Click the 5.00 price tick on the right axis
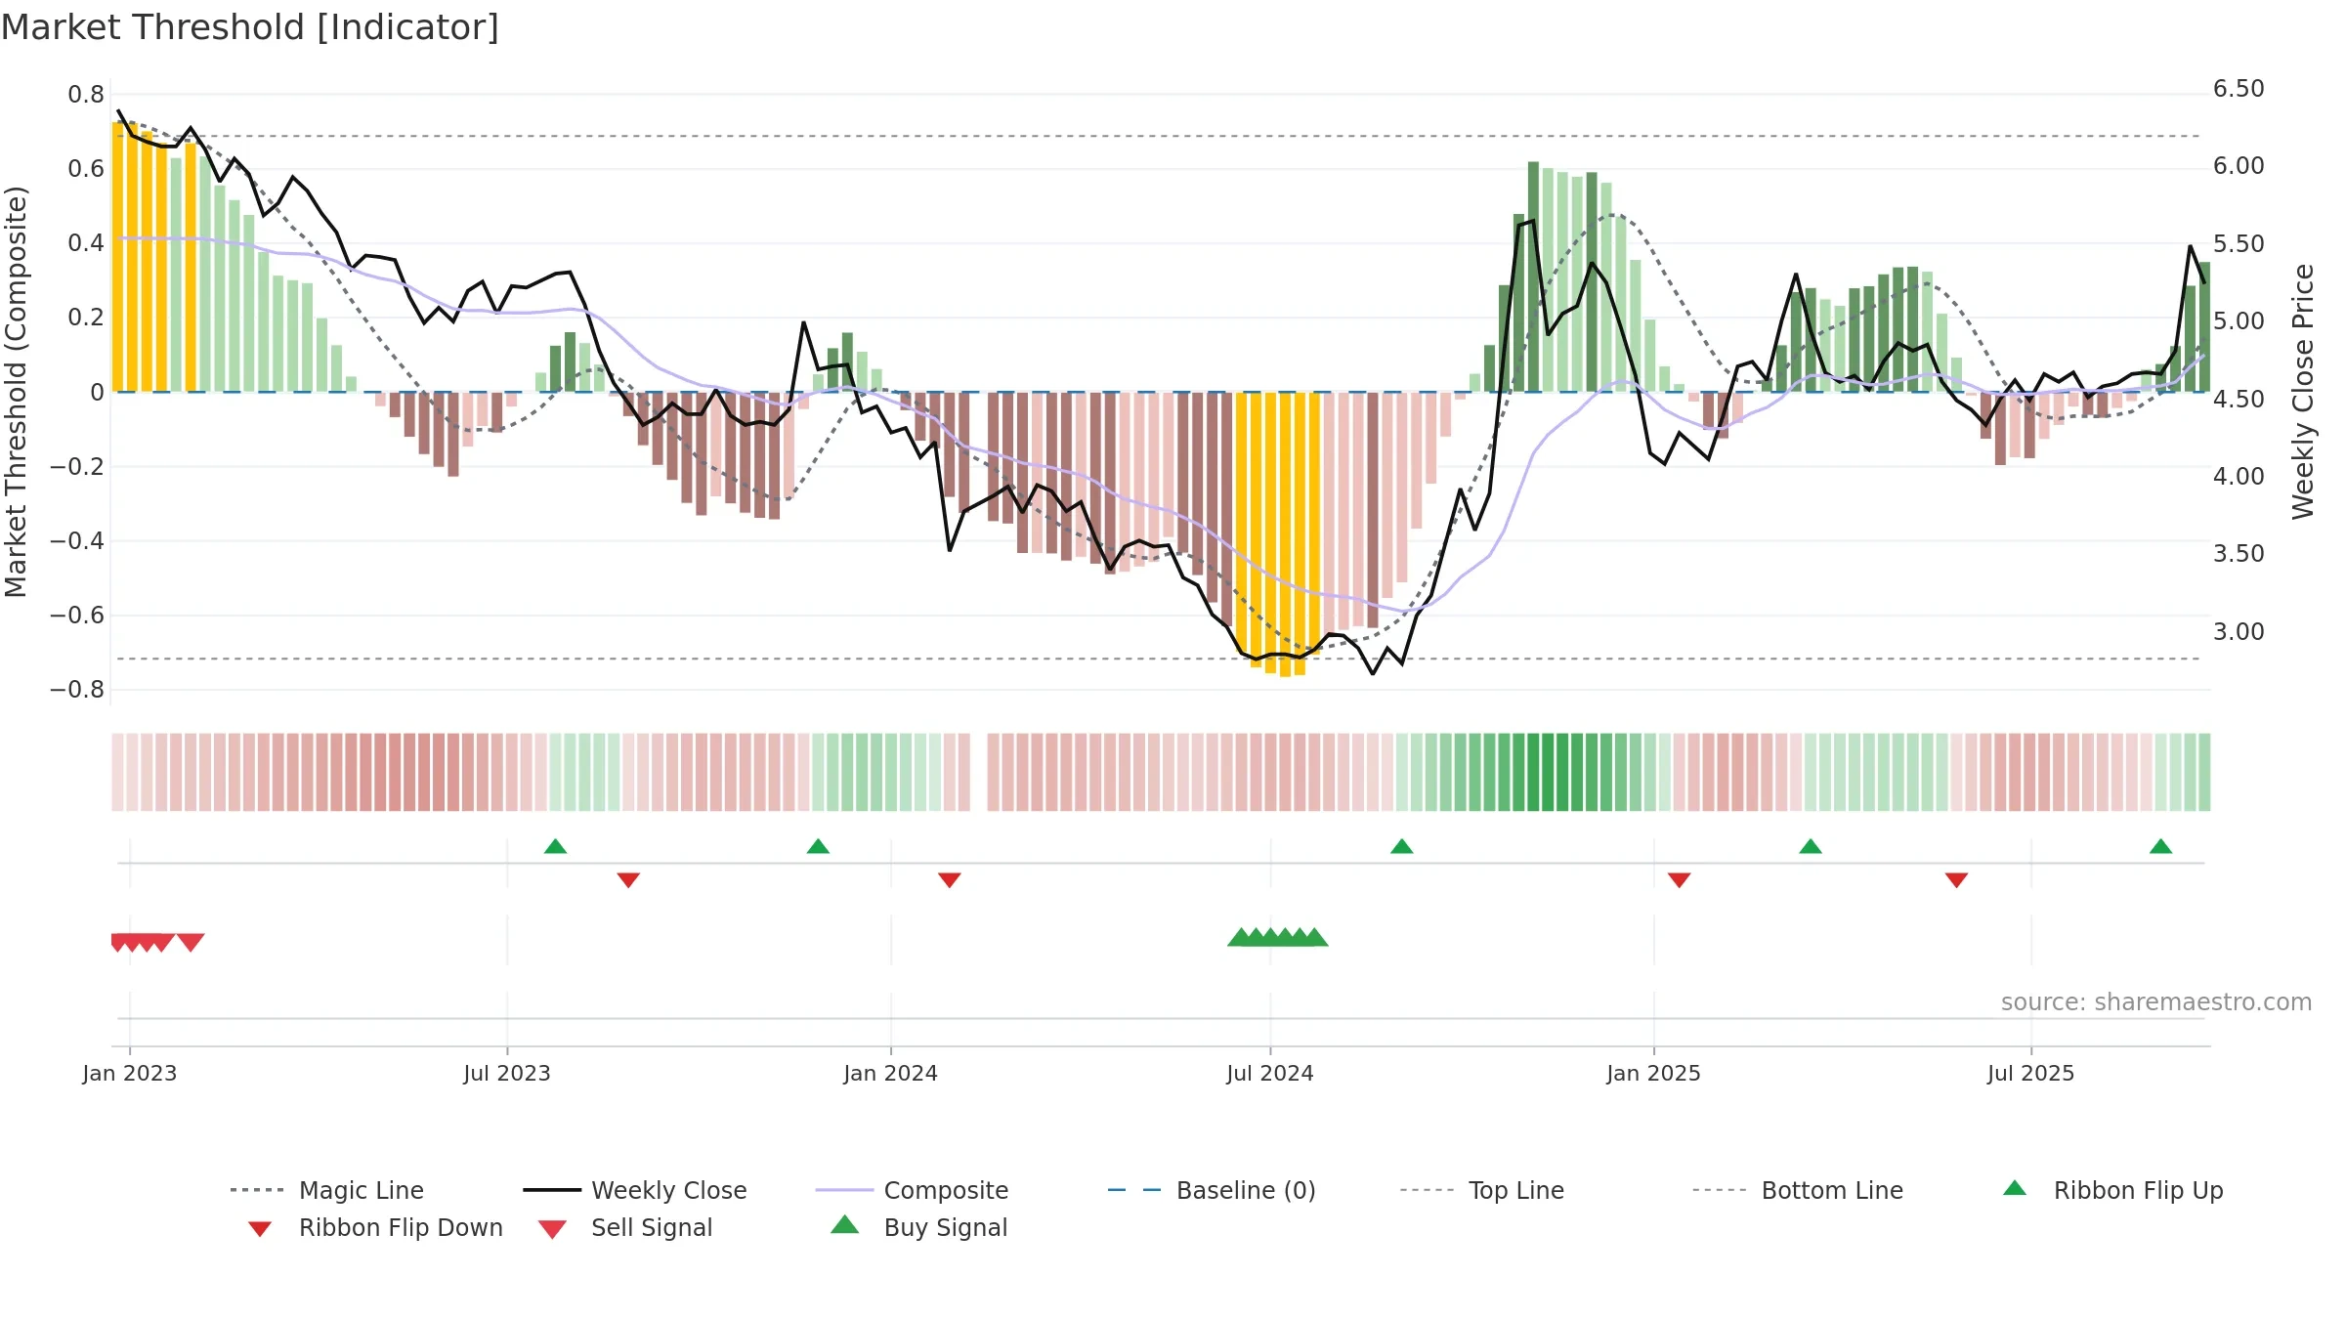This screenshot has height=1319, width=2345. click(2238, 321)
